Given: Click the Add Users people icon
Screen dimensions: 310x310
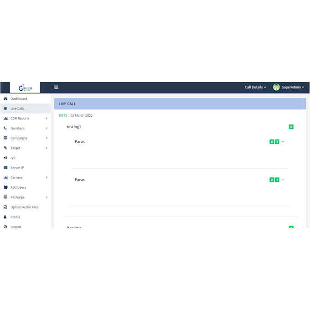Looking at the screenshot, I should coord(5,187).
